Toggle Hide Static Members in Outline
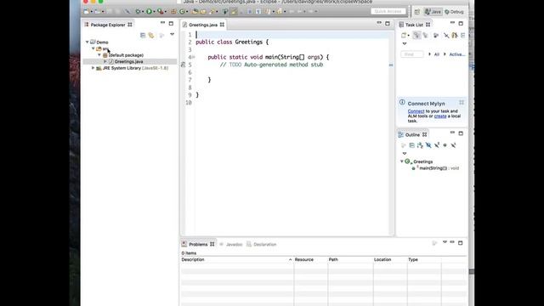 (x=437, y=145)
